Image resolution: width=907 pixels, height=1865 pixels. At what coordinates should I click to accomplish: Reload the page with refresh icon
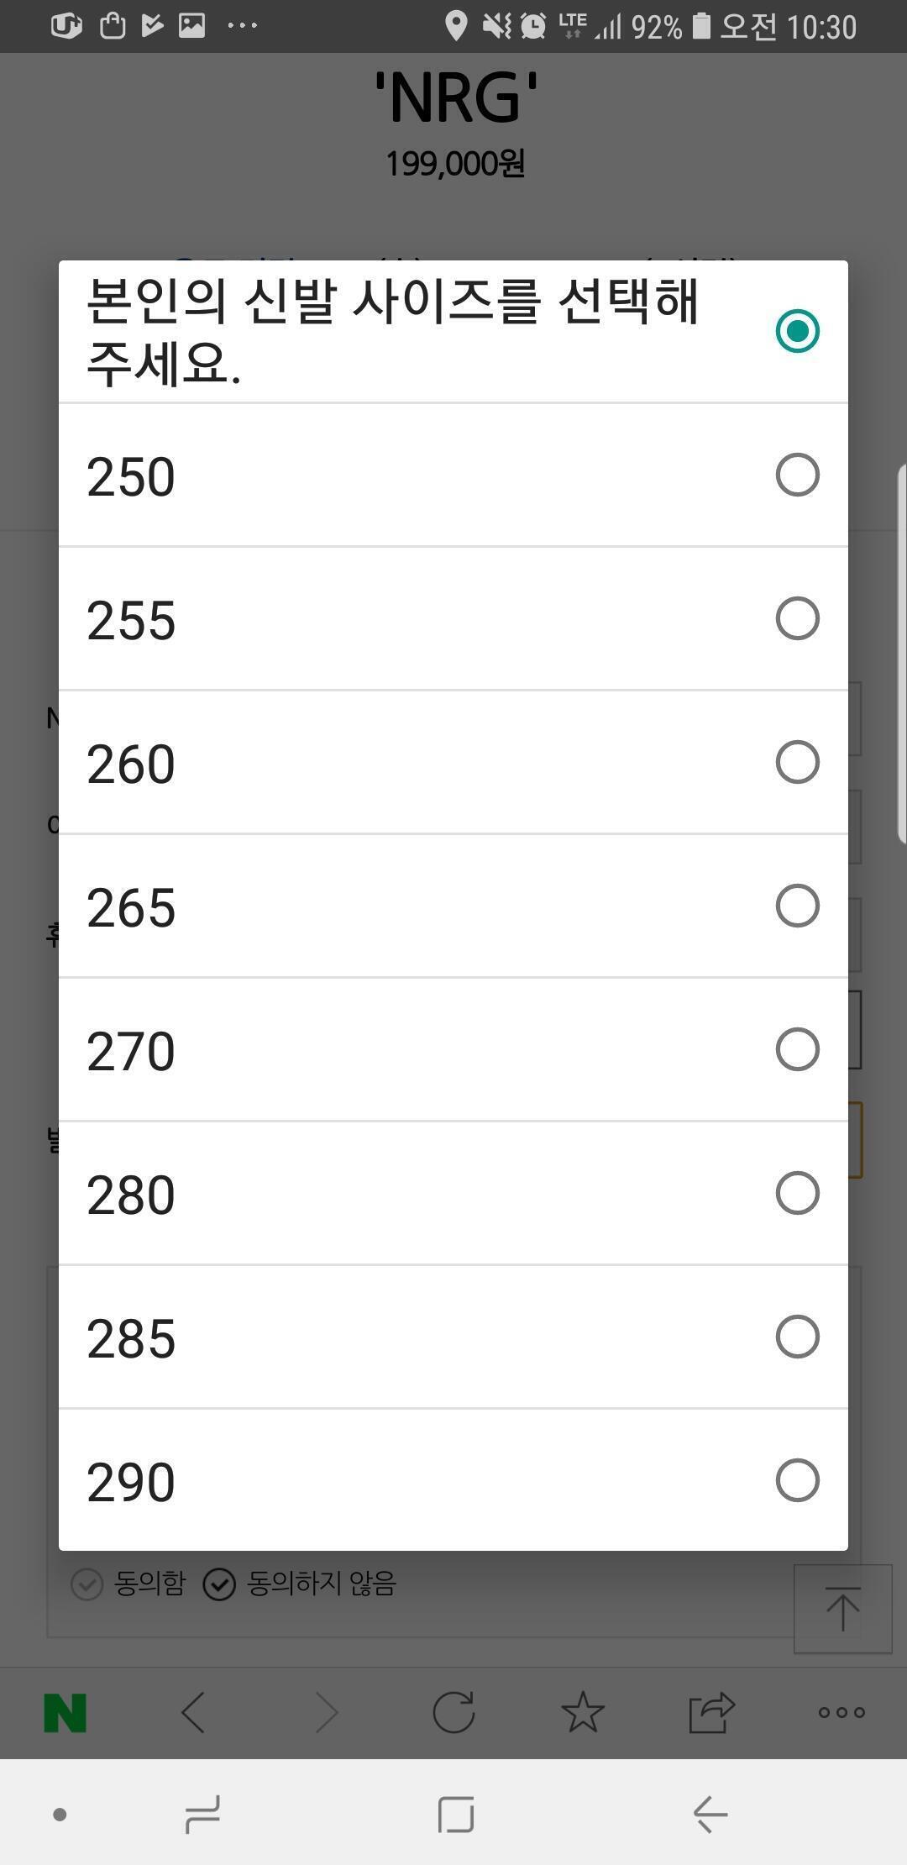pyautogui.click(x=453, y=1712)
